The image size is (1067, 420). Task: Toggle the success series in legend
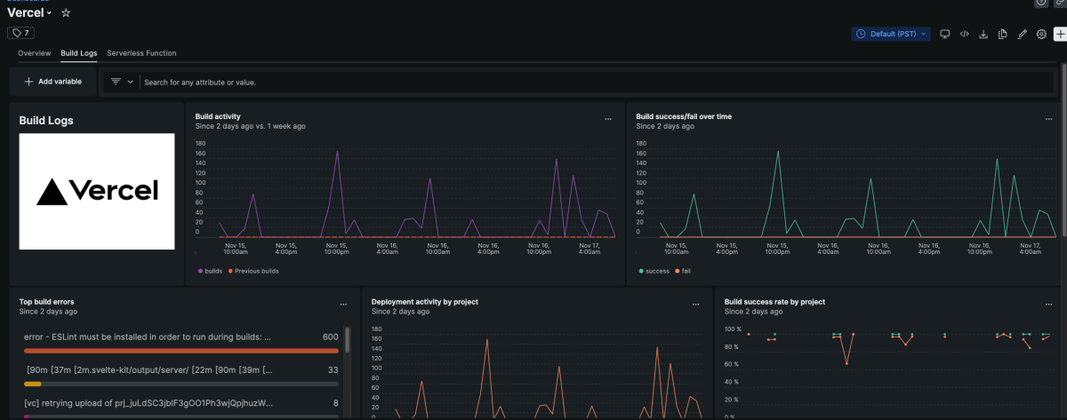[653, 271]
